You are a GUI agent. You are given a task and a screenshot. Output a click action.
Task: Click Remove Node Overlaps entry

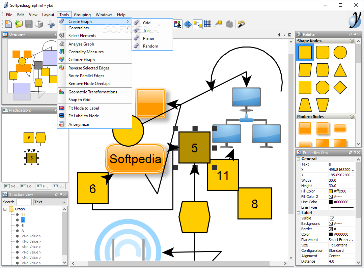[x=94, y=84]
